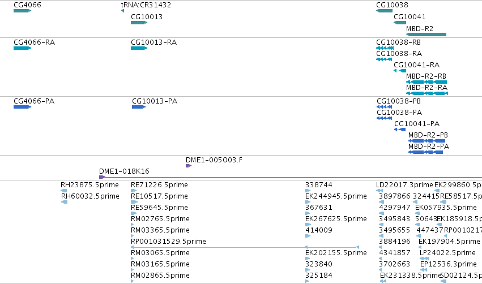Open the RP001031529.5prime EST label
The height and width of the screenshot is (284, 482).
(168, 242)
